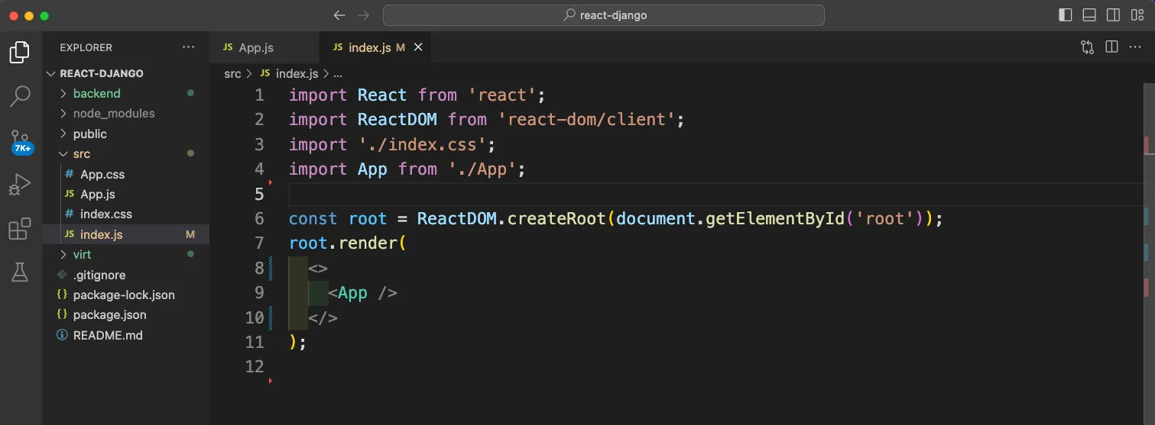Viewport: 1155px width, 425px height.
Task: Click 'getElementById' on line 6
Action: tap(775, 218)
